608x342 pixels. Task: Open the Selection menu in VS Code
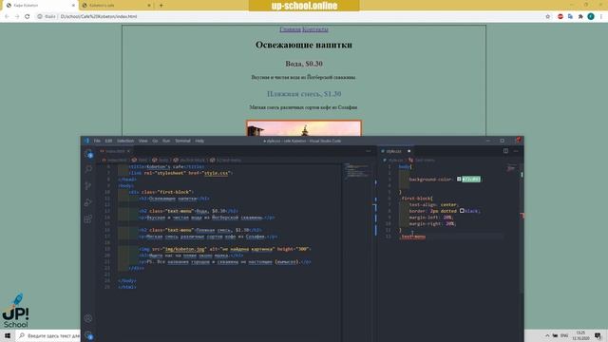(125, 141)
